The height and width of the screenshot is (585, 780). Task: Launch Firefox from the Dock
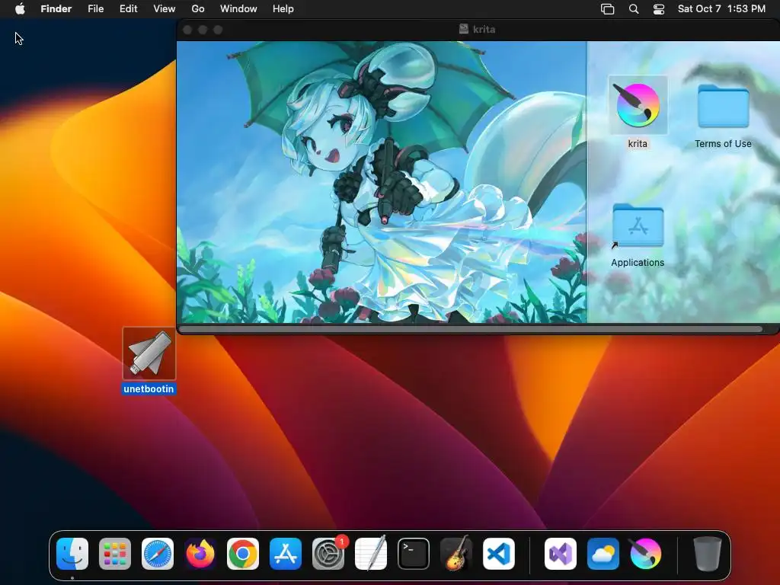click(200, 554)
